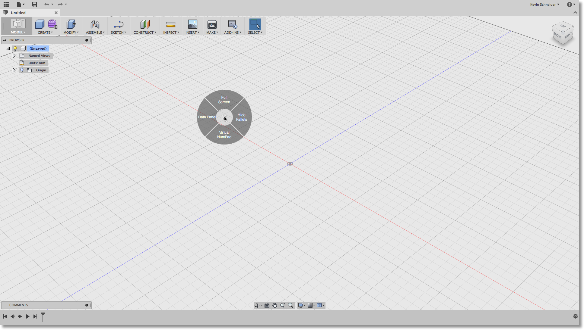584x330 pixels.
Task: Expand the Unsaved component tree
Action: [x=8, y=48]
